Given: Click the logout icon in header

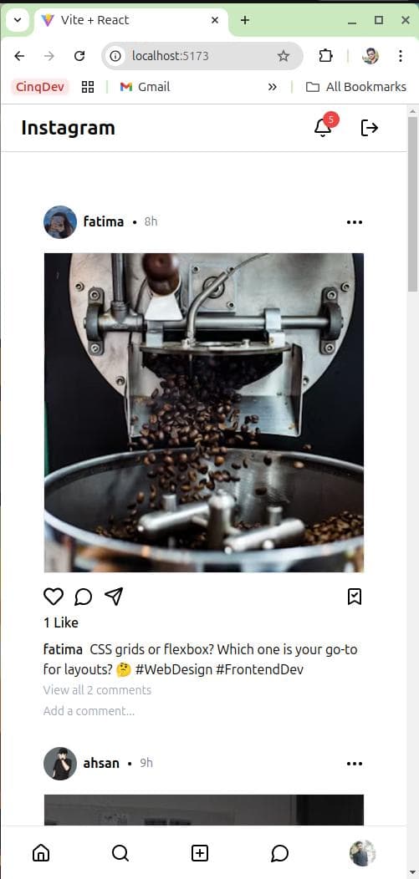Looking at the screenshot, I should point(369,128).
